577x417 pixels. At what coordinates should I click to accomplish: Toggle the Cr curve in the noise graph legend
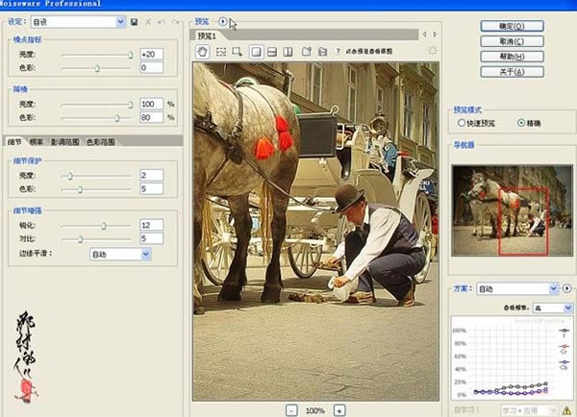tap(564, 348)
